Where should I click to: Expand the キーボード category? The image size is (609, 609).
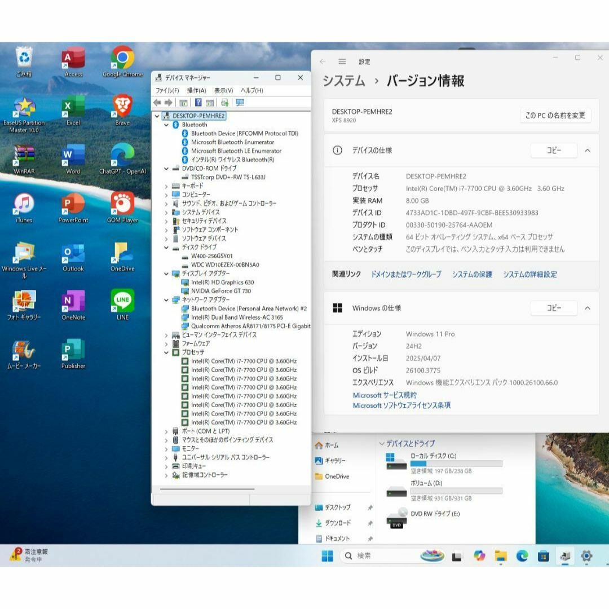point(166,186)
